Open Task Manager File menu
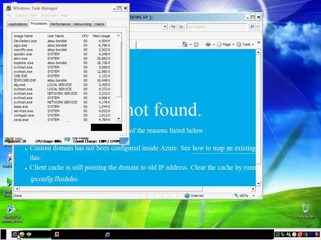Screen dimensions: 321x240 tap(8, 15)
